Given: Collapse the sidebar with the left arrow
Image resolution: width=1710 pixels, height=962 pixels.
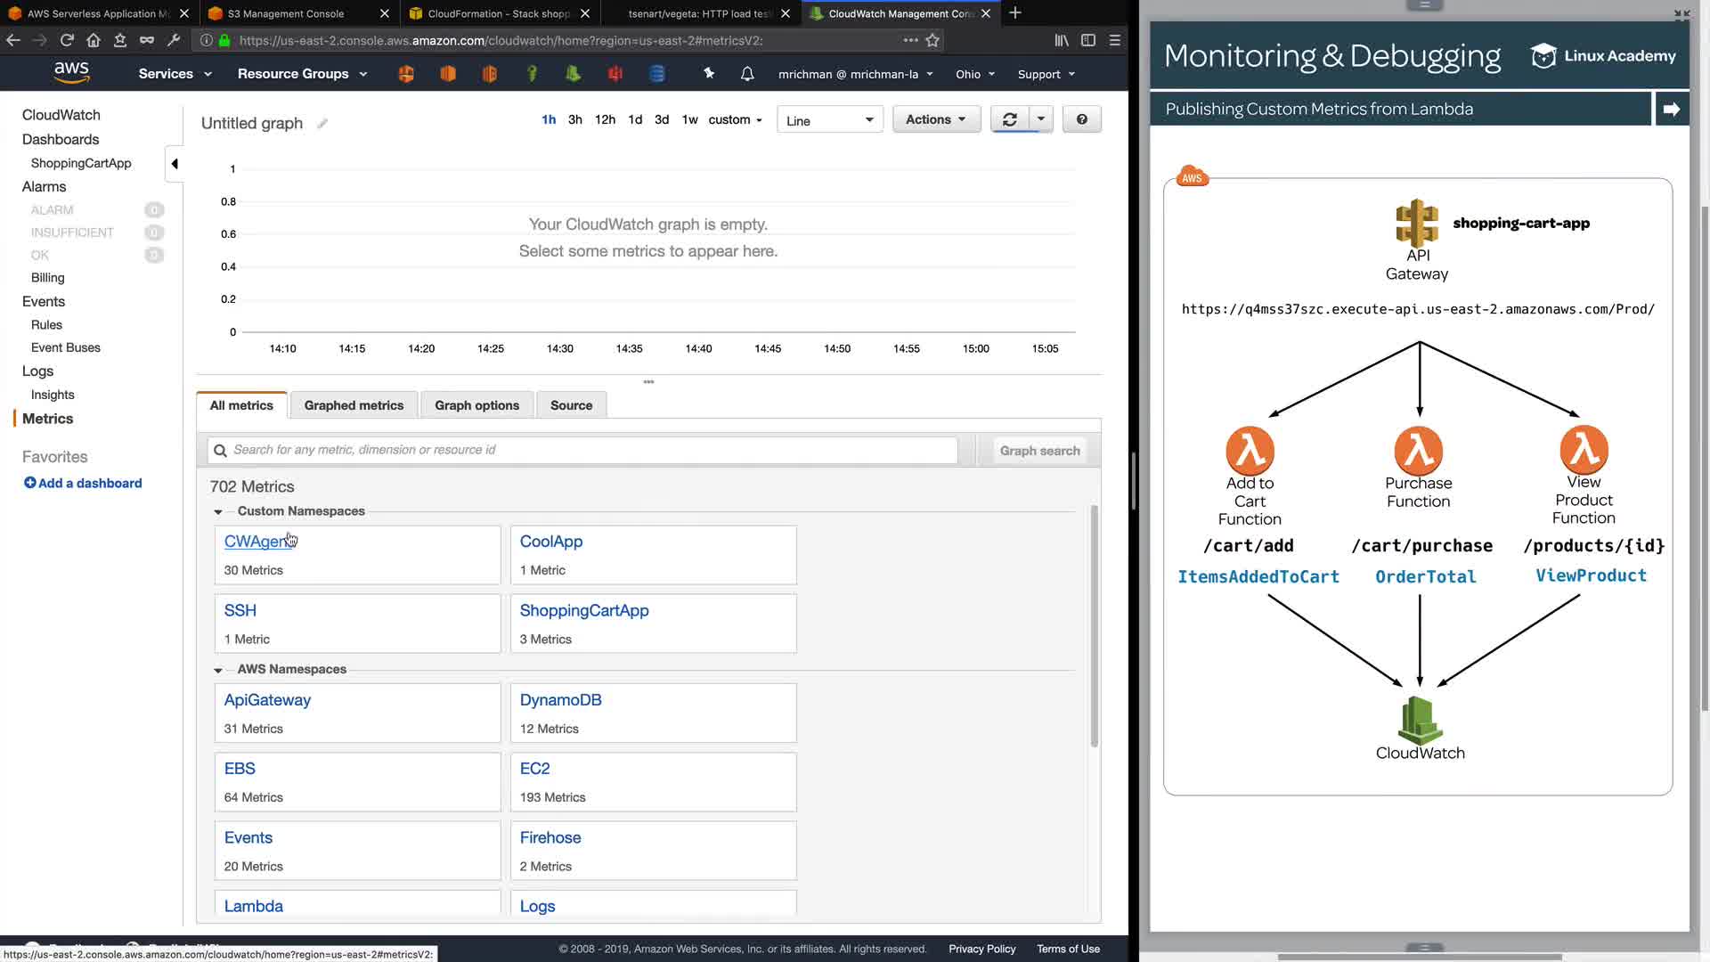Looking at the screenshot, I should click(x=175, y=164).
